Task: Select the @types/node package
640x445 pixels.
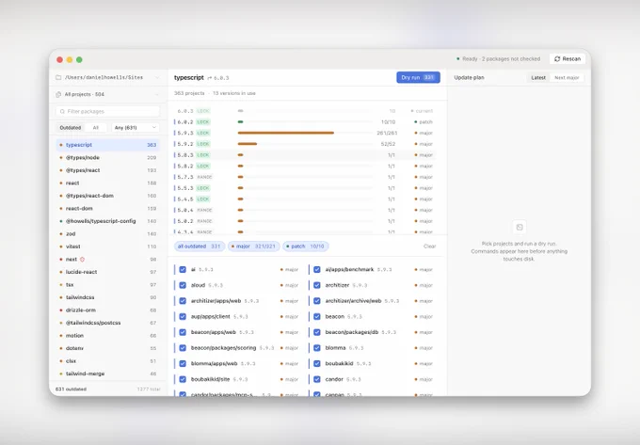Action: pyautogui.click(x=107, y=157)
